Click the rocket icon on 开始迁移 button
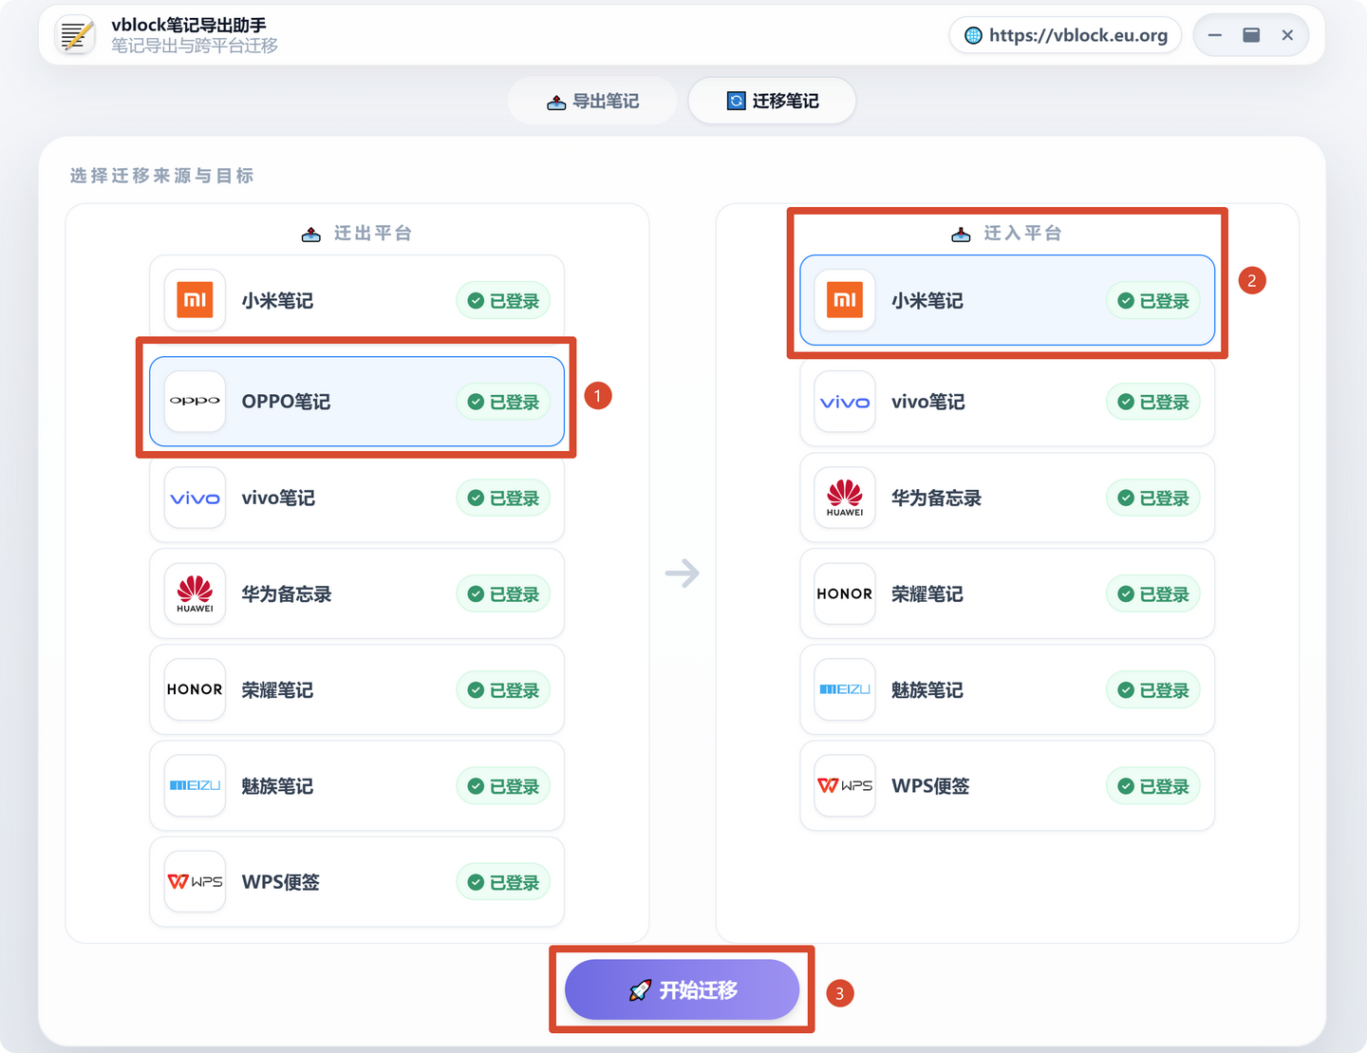The width and height of the screenshot is (1367, 1053). tap(641, 990)
